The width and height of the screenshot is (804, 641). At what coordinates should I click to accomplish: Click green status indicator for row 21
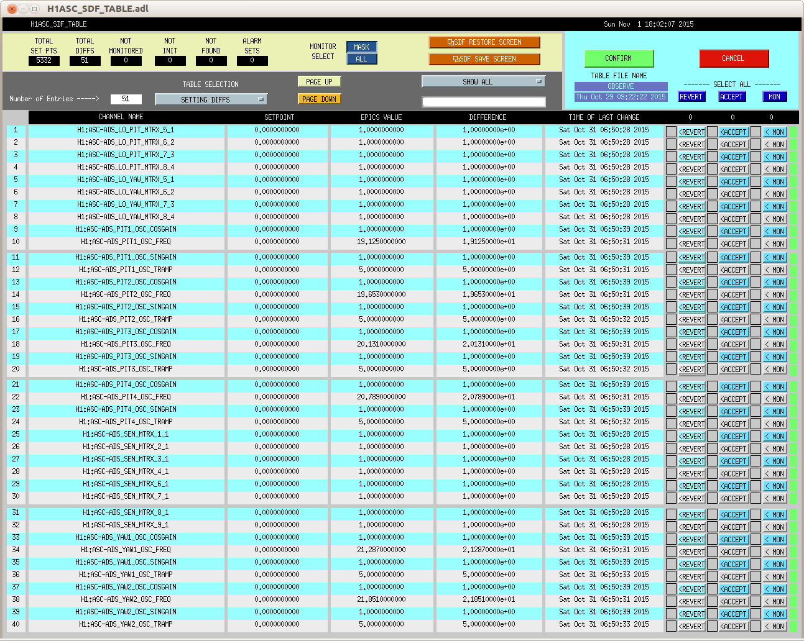click(793, 386)
